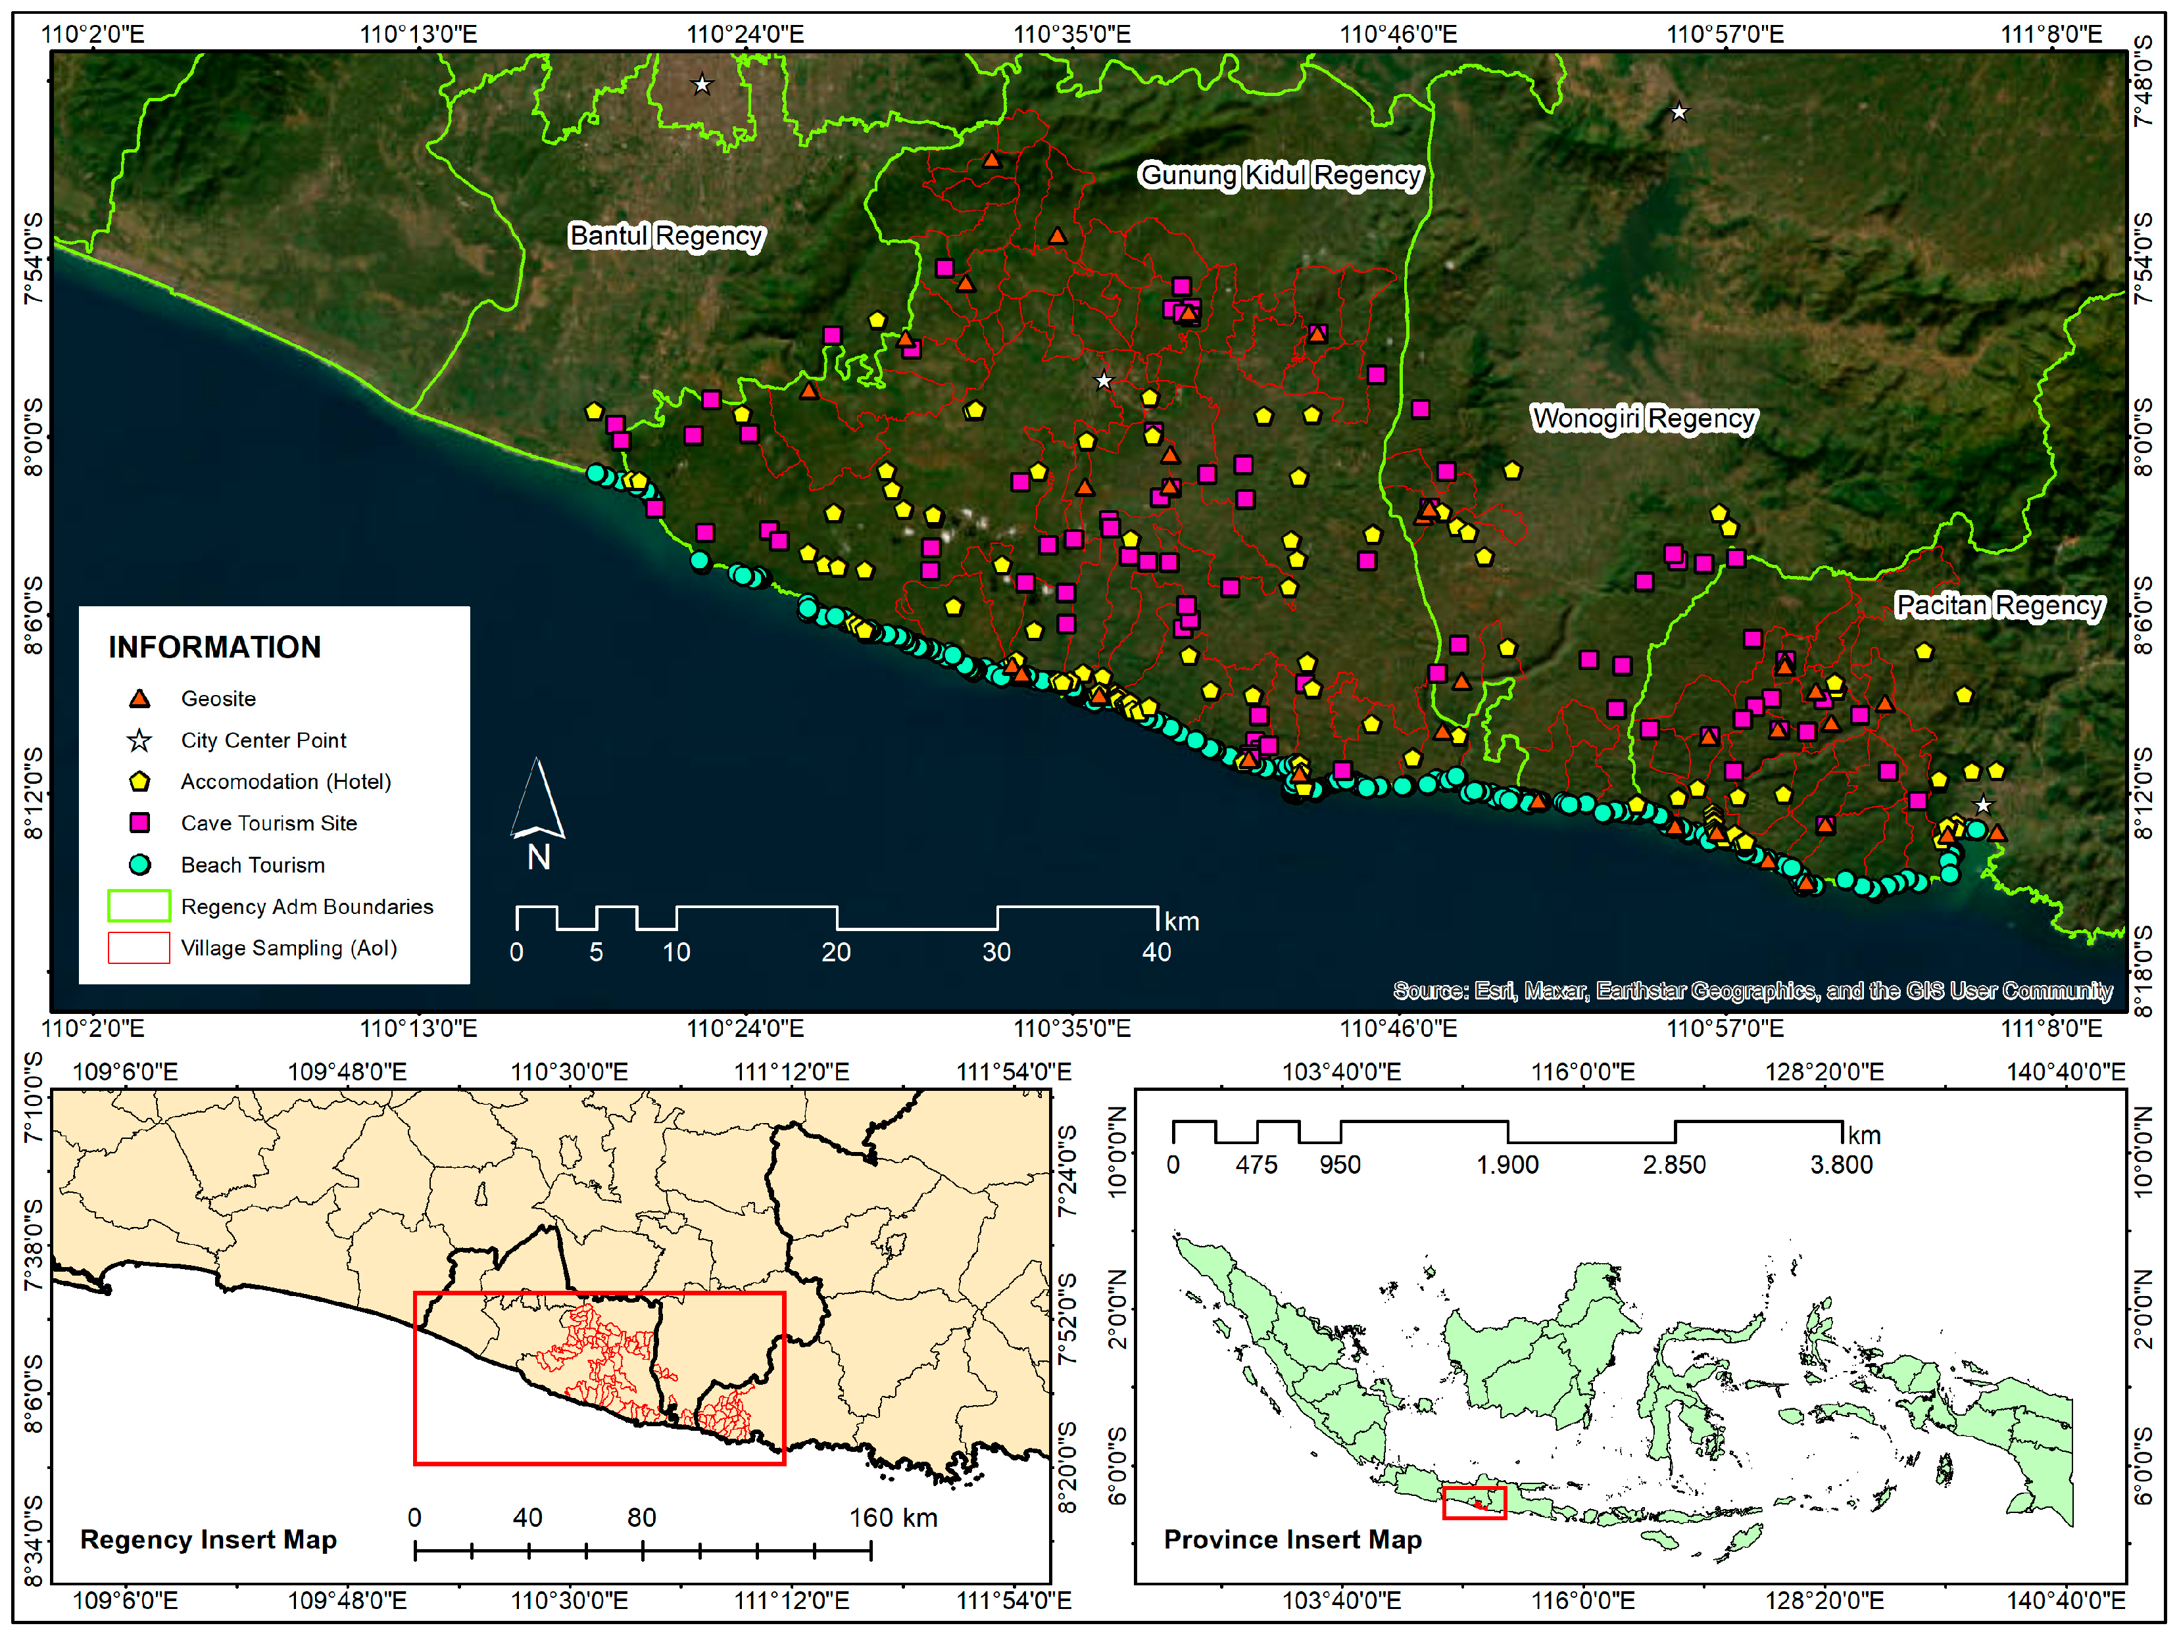Click the Geosite triangle legend symbol
This screenshot has width=2179, height=1634.
(x=140, y=698)
